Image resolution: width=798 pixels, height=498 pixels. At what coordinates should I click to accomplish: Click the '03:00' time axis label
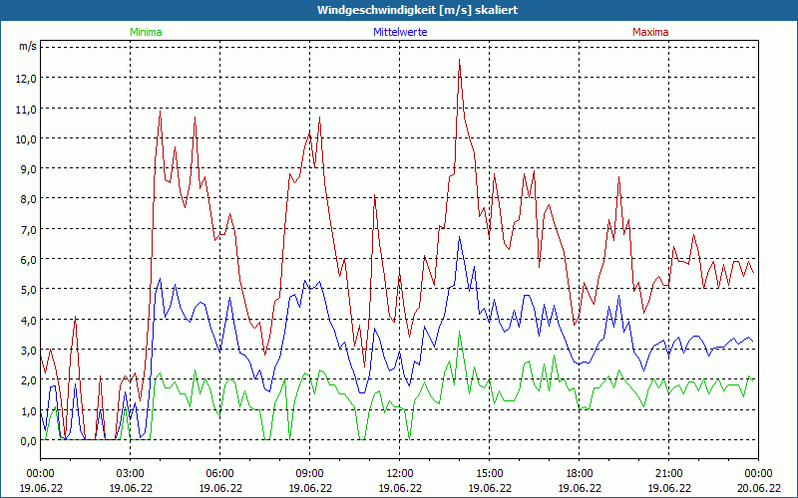click(131, 474)
